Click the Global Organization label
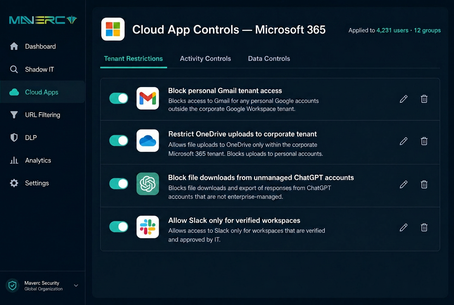This screenshot has height=305, width=454. coord(43,289)
